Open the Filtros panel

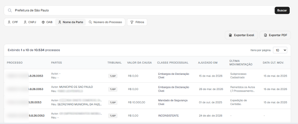(137, 22)
